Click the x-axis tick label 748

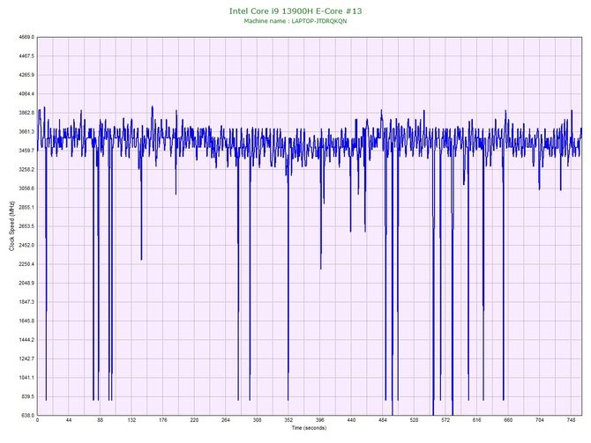[x=571, y=420]
